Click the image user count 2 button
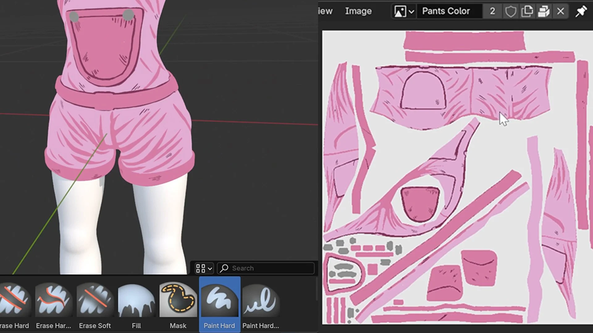 click(x=492, y=11)
